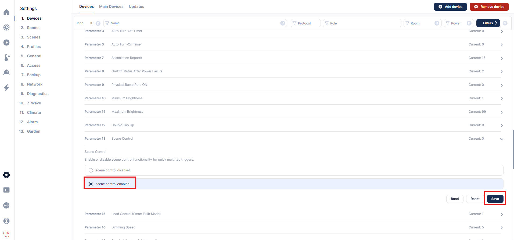The width and height of the screenshot is (514, 240).
Task: Click the sort icon in Room filter
Action: tap(437, 23)
